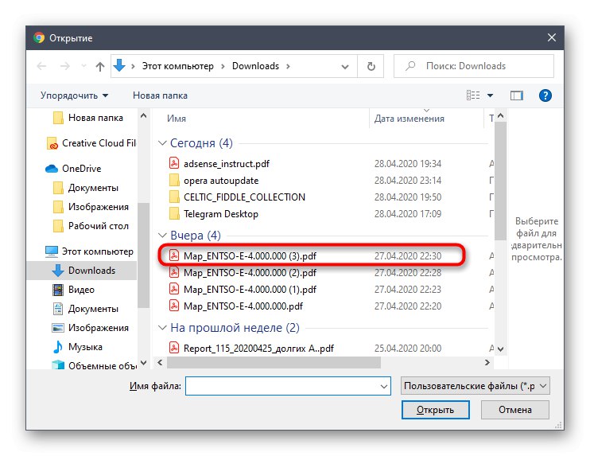Click the folder icon of Telegram Desktop
Screen dimensions: 590x456
(174, 213)
